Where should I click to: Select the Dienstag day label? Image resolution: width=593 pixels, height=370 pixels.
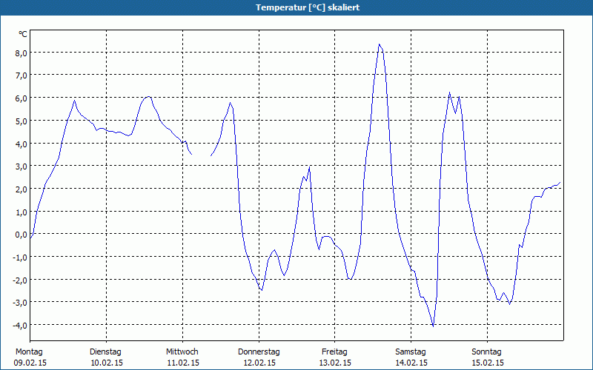[105, 351]
